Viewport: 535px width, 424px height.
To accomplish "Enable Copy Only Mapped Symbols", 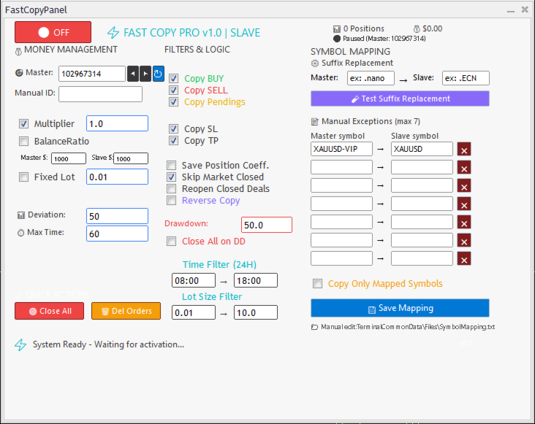I will [x=318, y=284].
